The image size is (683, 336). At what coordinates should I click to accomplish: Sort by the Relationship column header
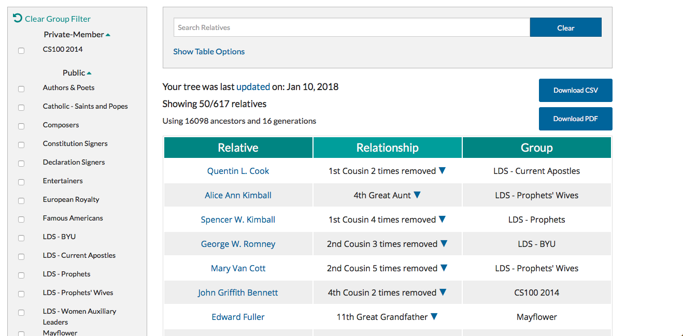(x=387, y=148)
